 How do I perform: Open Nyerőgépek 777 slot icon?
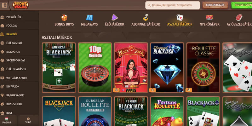[x=209, y=18]
